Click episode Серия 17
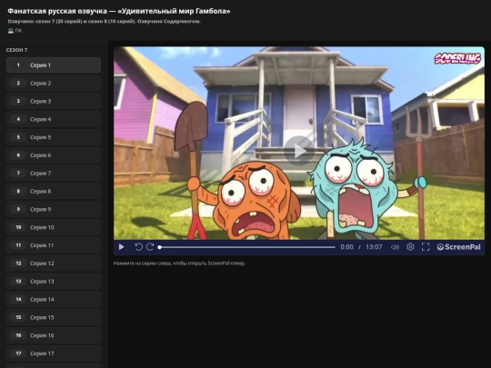Viewport: 491px width, 368px height. 54,353
